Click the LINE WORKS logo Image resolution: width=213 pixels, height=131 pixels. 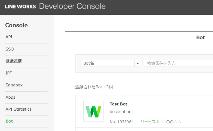[x=20, y=7]
